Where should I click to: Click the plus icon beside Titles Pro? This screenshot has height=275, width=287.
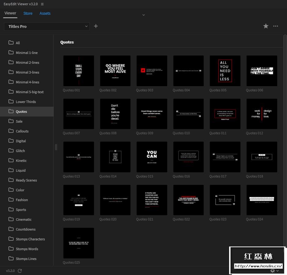(x=96, y=26)
